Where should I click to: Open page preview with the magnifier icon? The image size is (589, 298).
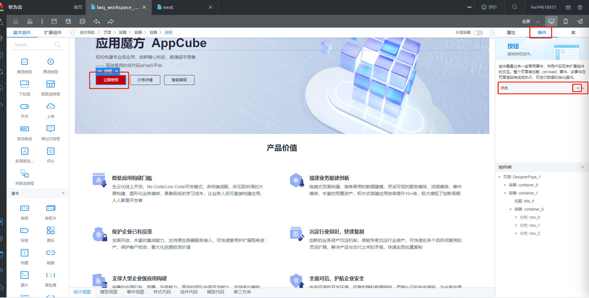tap(82, 21)
